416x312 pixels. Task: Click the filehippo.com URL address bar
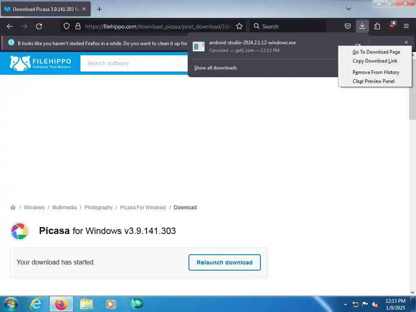coord(157,26)
